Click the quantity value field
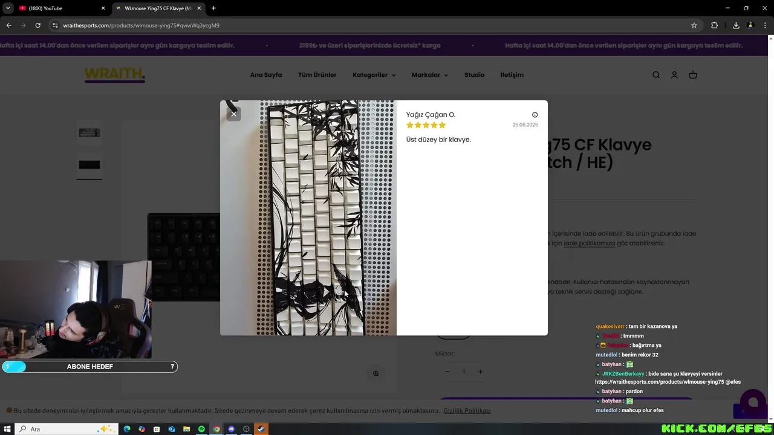 pyautogui.click(x=464, y=372)
